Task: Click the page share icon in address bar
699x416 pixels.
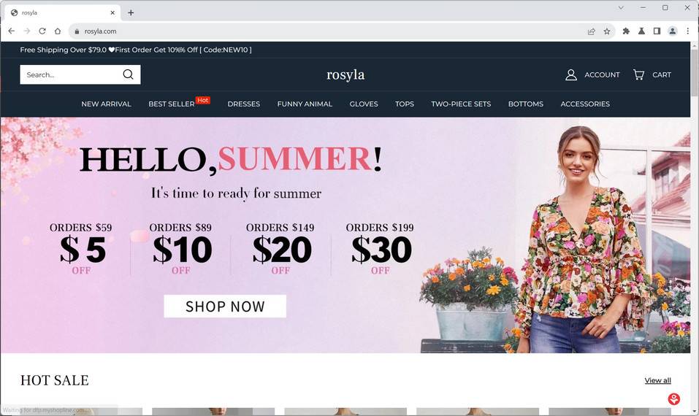Action: [x=591, y=31]
